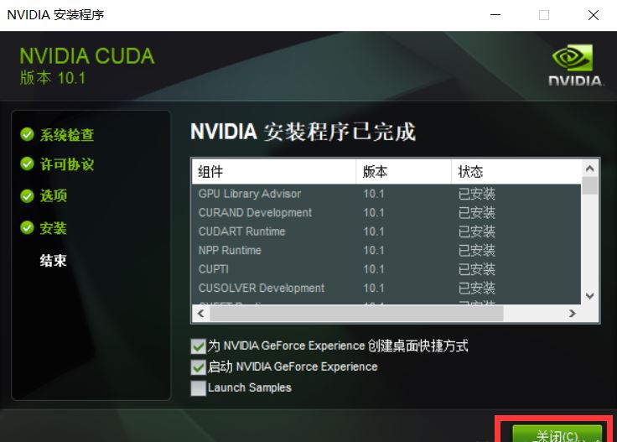
Task: Click the 关闭(C) button
Action: pyautogui.click(x=557, y=434)
